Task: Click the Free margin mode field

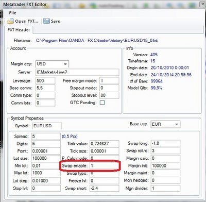Action: coord(109,81)
